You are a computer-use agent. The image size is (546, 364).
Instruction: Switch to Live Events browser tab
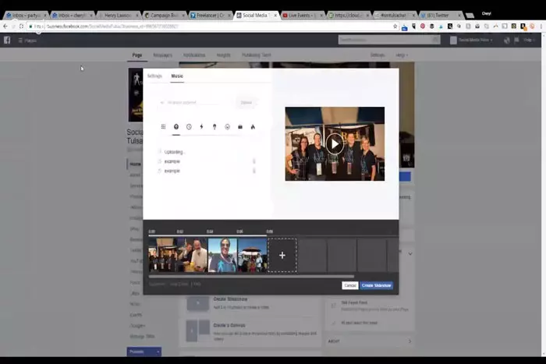point(303,16)
